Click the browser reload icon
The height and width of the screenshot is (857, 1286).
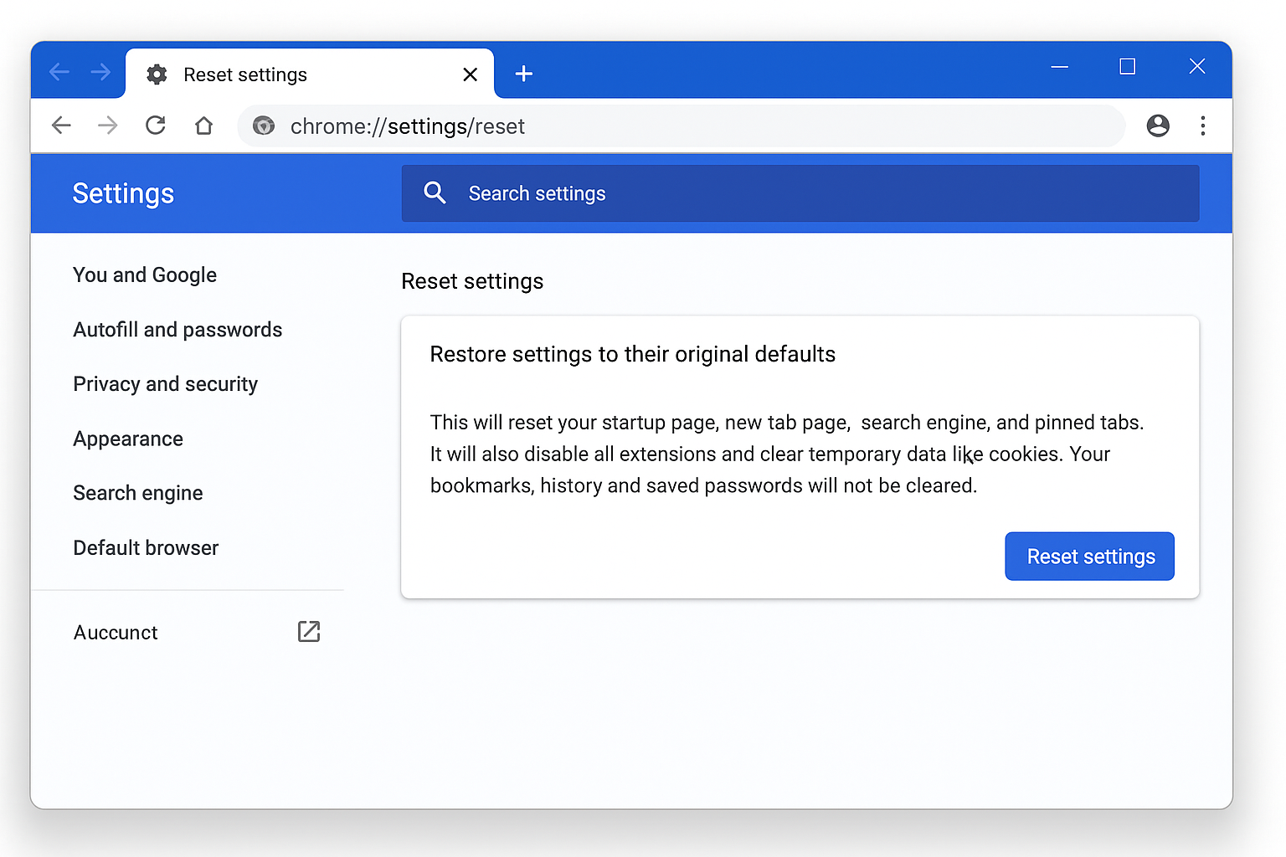[x=156, y=126]
